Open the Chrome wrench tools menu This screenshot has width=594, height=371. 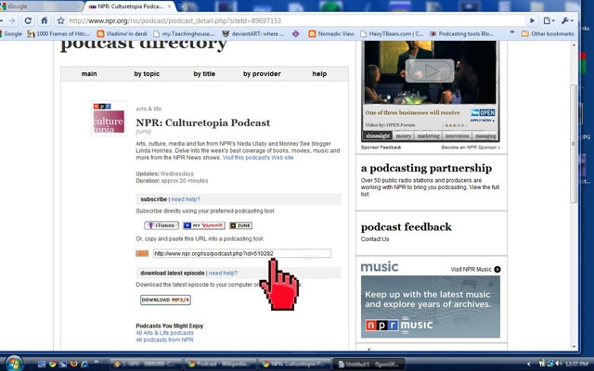pyautogui.click(x=567, y=20)
